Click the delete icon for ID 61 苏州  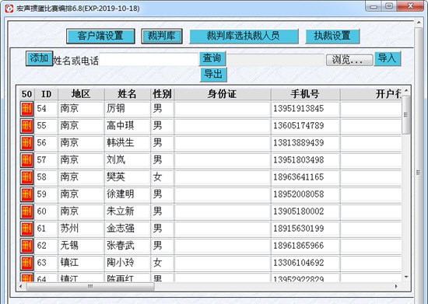click(x=26, y=229)
